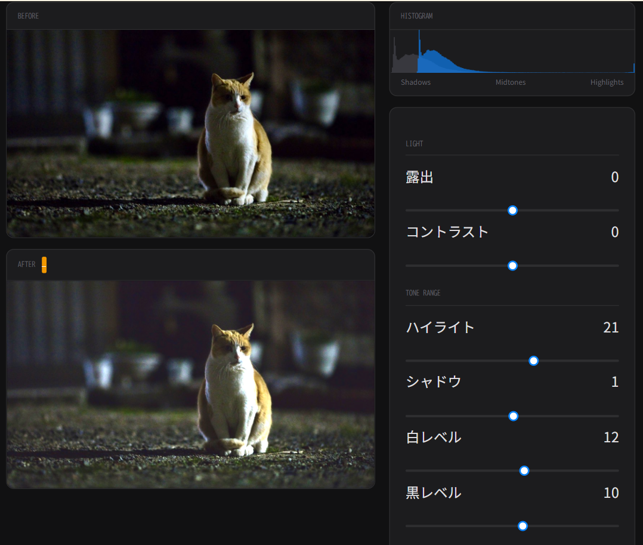Click the Shadows label under histogram
Screen dimensions: 643x545
(x=416, y=82)
